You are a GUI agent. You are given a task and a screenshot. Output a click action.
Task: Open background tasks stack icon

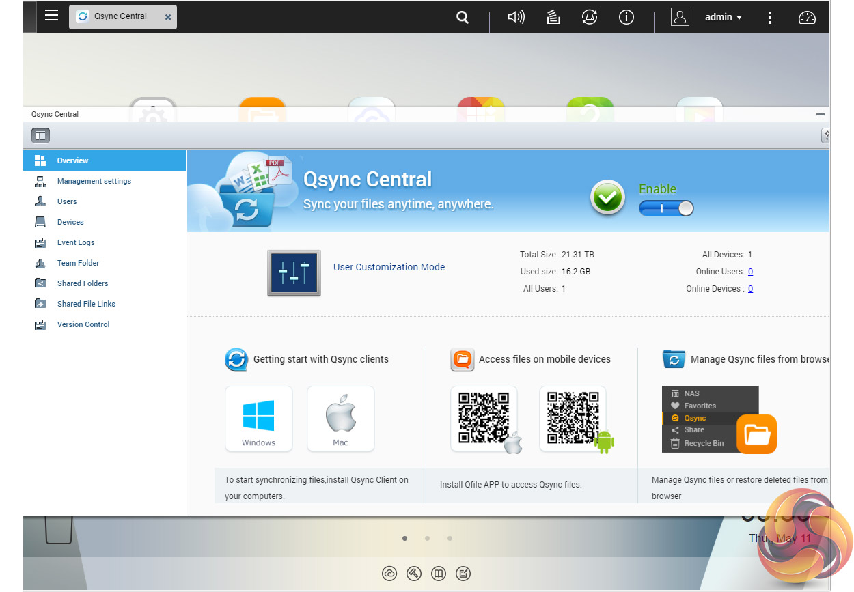point(553,18)
